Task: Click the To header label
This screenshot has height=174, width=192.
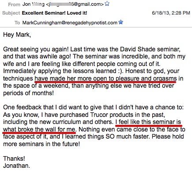Action: tap(17, 23)
